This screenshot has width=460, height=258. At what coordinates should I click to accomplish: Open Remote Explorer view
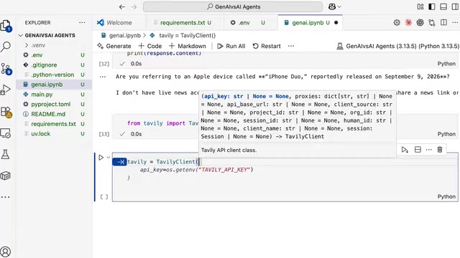tap(6, 133)
